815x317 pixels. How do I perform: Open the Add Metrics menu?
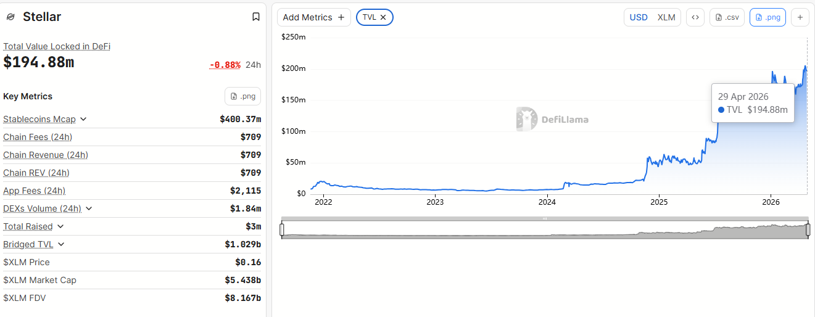coord(314,17)
